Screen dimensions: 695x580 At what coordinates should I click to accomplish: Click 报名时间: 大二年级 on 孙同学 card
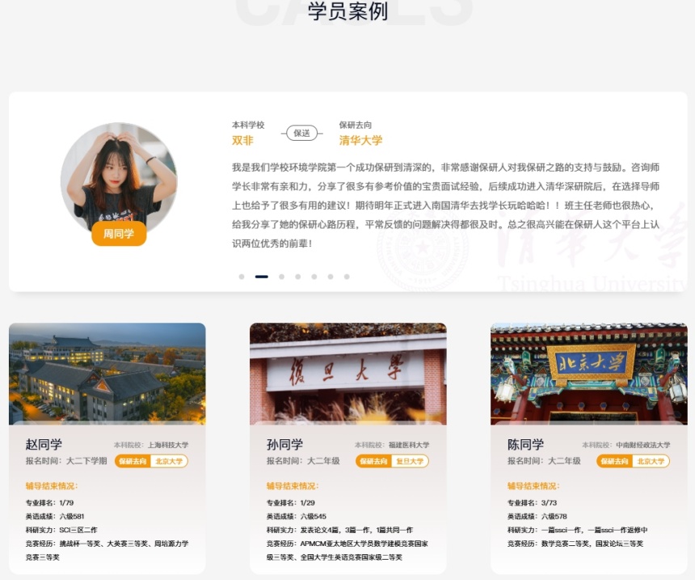[x=303, y=461]
